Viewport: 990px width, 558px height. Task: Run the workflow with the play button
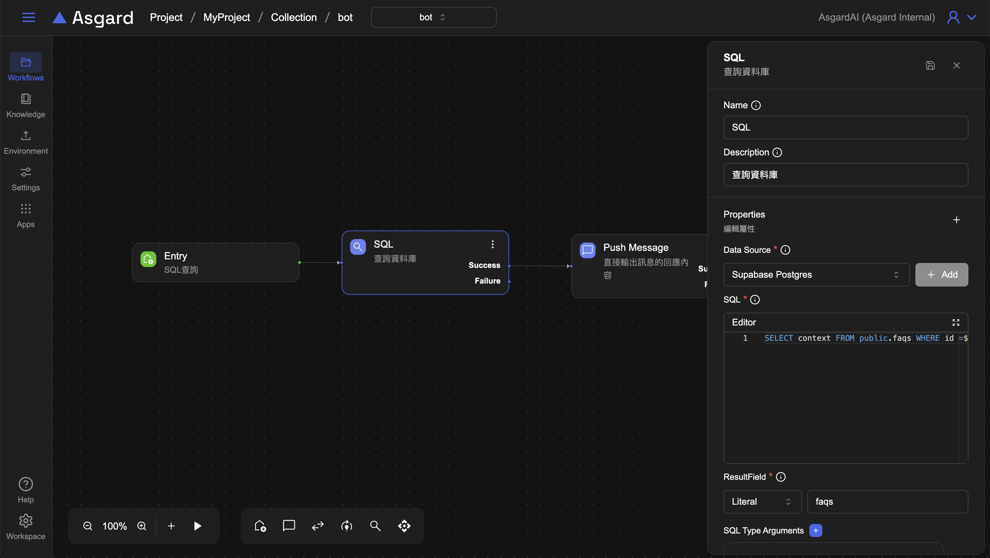coord(197,526)
